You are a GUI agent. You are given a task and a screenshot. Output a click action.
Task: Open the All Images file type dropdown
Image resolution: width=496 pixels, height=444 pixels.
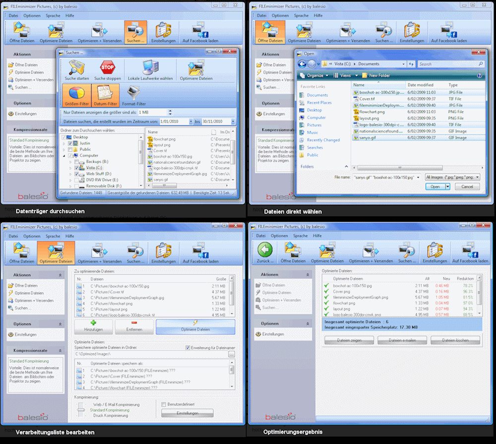pyautogui.click(x=478, y=177)
